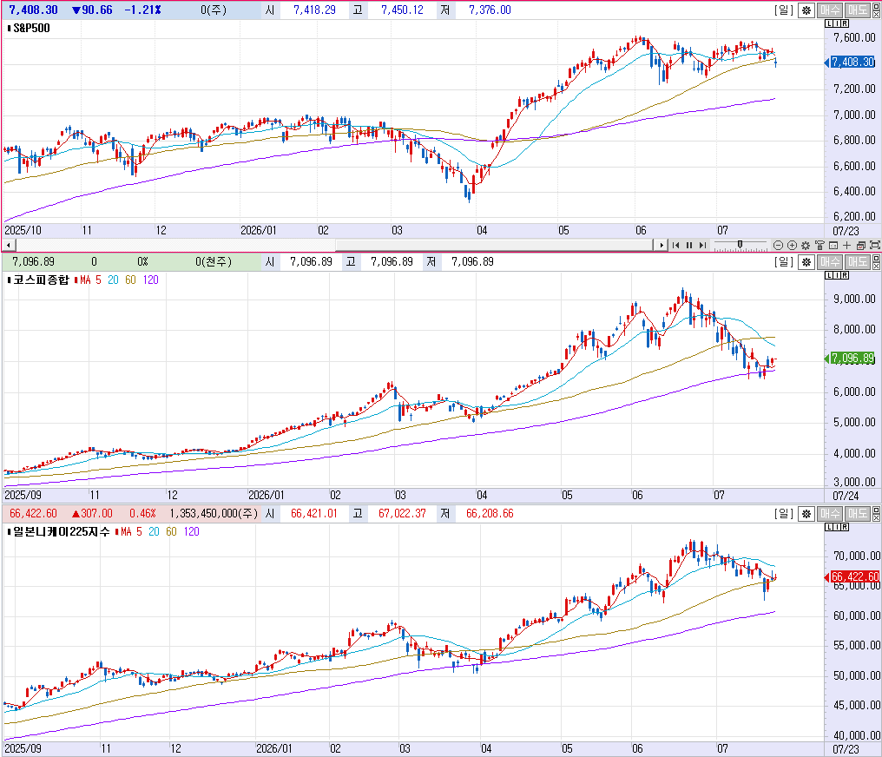
Task: Click S&P500 high value 7,450.12
Action: (x=402, y=10)
